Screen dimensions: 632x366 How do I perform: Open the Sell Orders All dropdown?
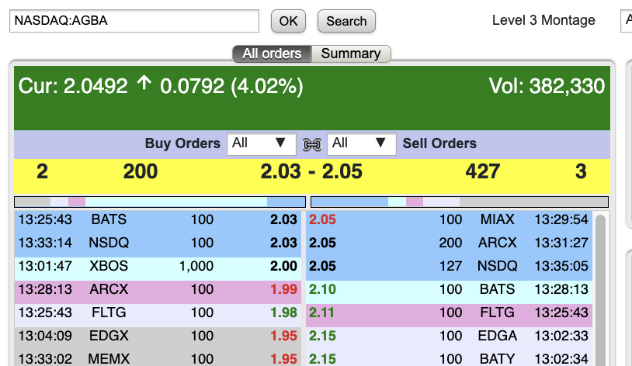coord(362,143)
